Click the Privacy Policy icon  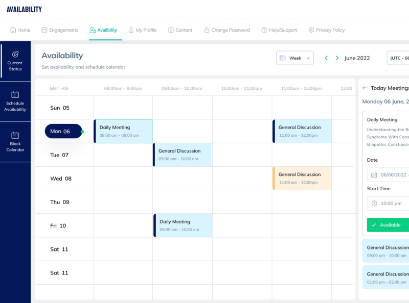coord(310,30)
